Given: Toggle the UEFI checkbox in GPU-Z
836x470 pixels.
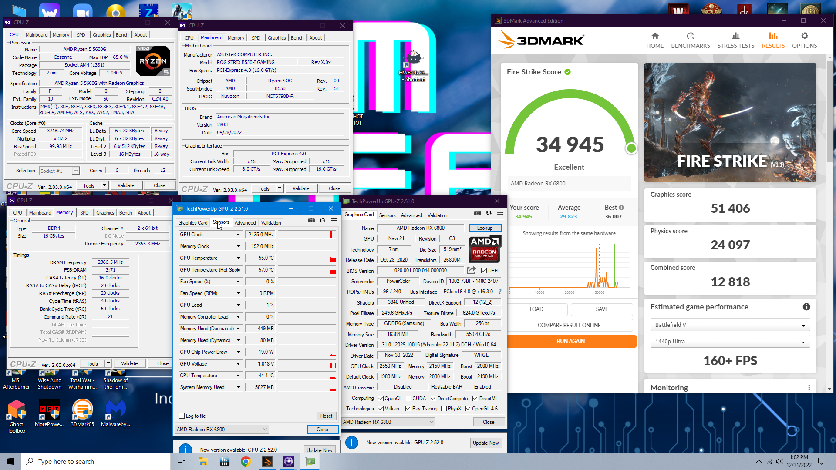Looking at the screenshot, I should coord(484,271).
